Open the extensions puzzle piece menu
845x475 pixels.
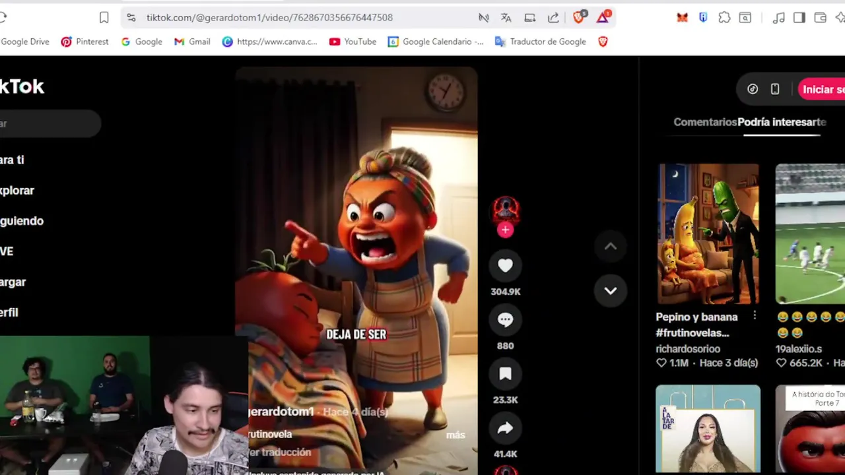[x=724, y=18]
